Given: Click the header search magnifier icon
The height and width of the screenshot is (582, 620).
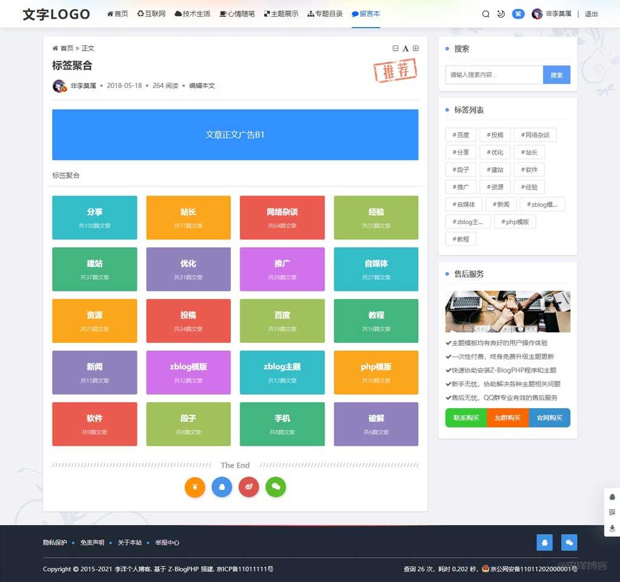Looking at the screenshot, I should click(486, 14).
